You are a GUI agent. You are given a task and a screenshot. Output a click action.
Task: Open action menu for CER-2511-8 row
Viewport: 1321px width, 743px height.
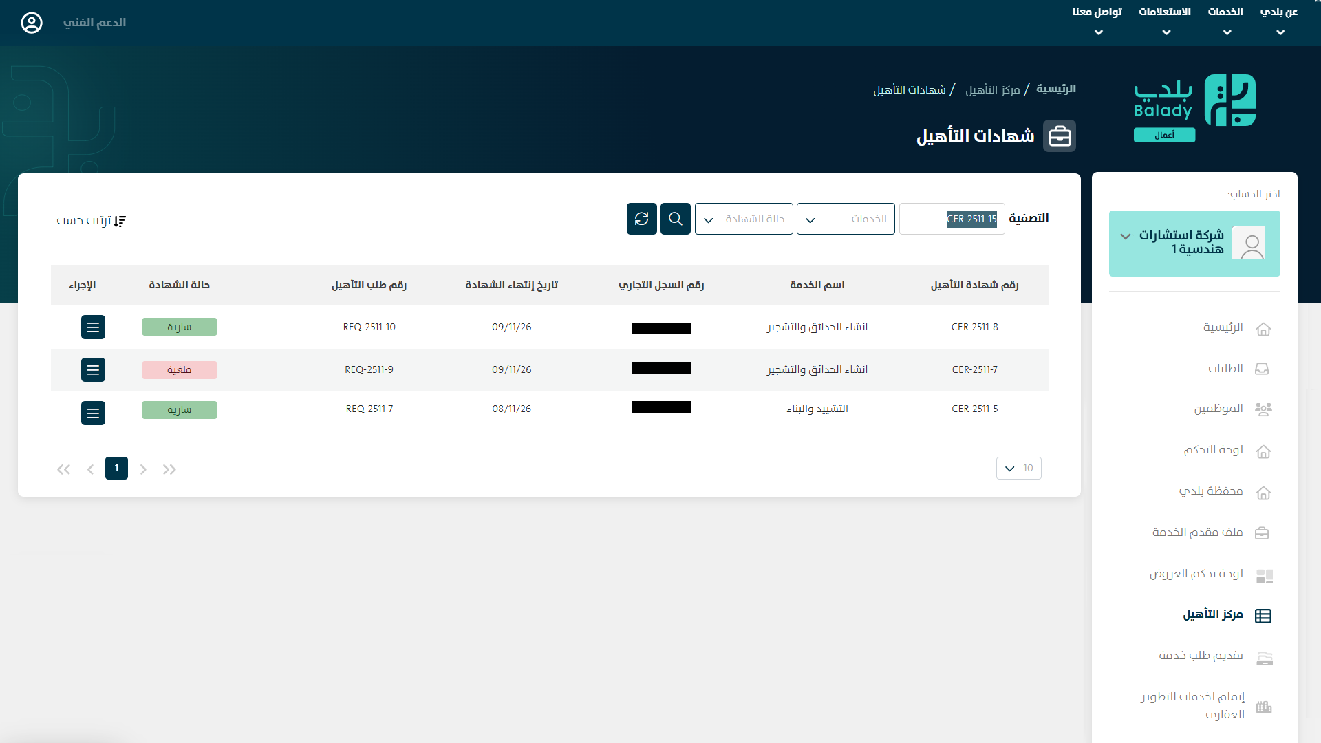pyautogui.click(x=93, y=327)
